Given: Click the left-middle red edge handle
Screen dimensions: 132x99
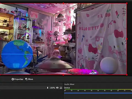Looking at the screenshot, I should click(0, 39).
